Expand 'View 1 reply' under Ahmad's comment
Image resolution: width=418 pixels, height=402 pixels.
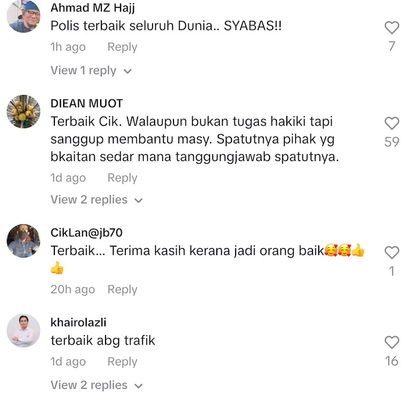91,71
